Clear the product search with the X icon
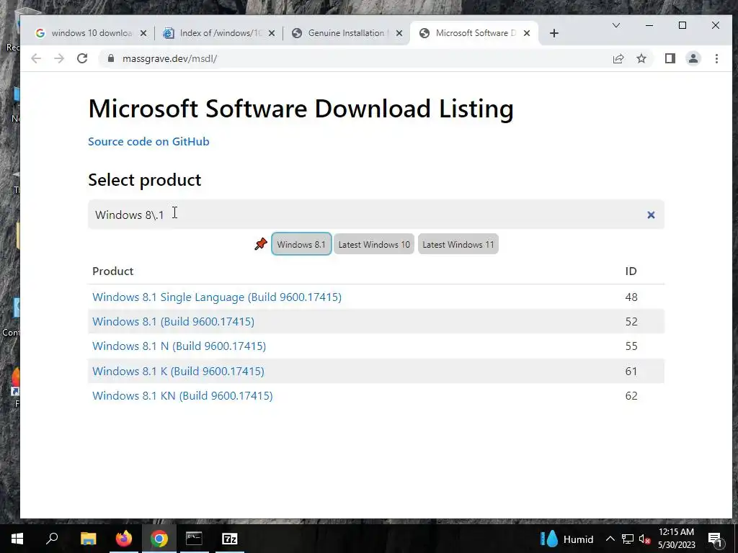This screenshot has height=553, width=738. 651,215
